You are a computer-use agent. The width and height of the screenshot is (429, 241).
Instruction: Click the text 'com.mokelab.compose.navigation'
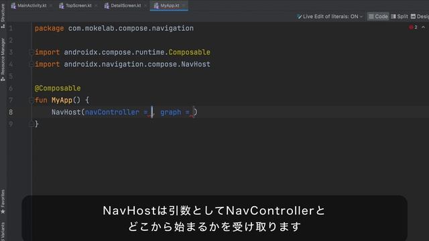(x=131, y=28)
